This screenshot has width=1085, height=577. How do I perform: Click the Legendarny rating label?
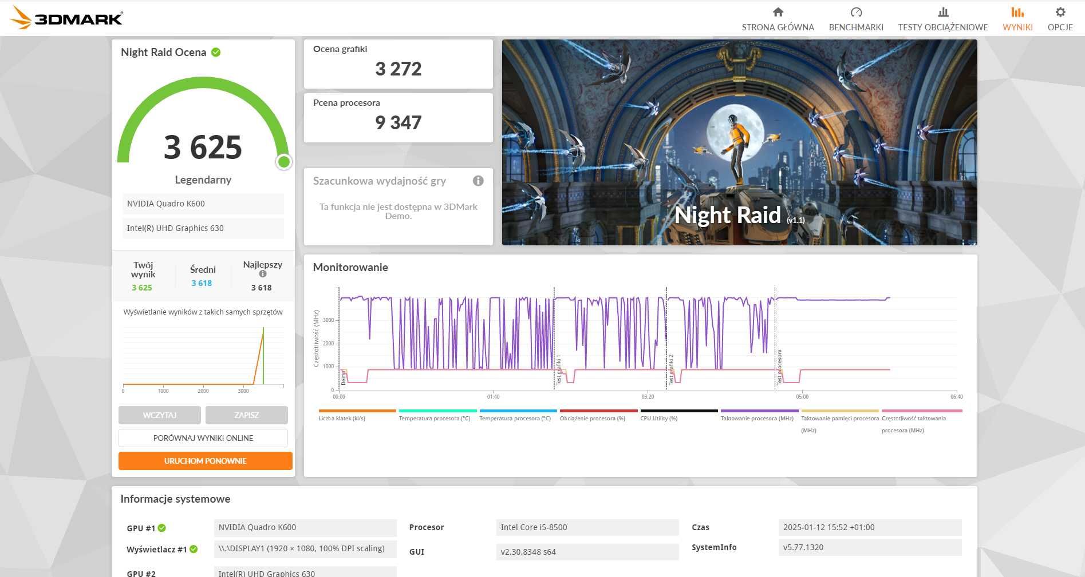(x=203, y=180)
